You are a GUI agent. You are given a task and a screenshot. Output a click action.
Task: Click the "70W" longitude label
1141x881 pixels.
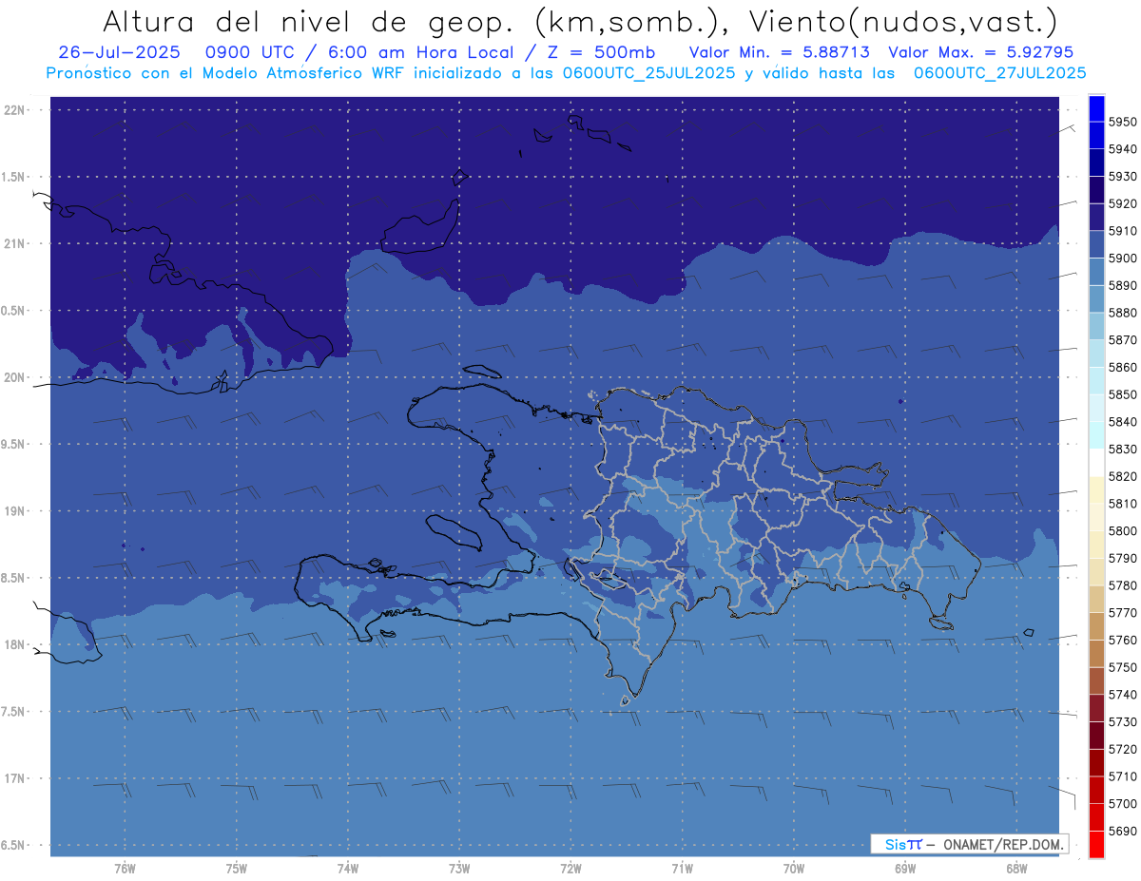[794, 868]
